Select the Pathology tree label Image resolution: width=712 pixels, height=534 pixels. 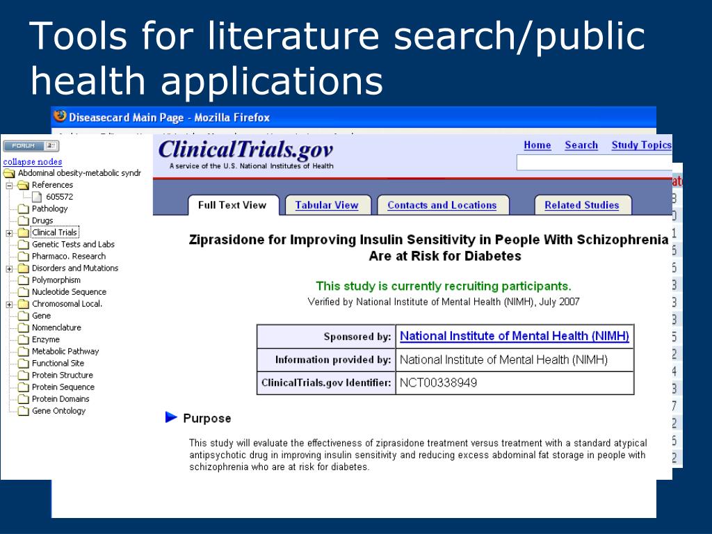click(49, 209)
